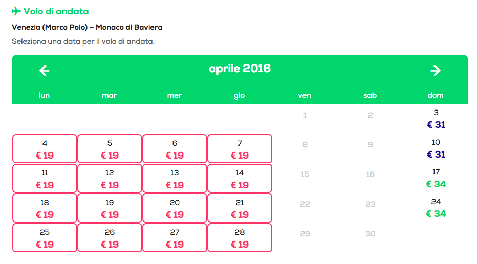Choose Sunday April 10 for €31
This screenshot has width=477, height=264.
436,149
